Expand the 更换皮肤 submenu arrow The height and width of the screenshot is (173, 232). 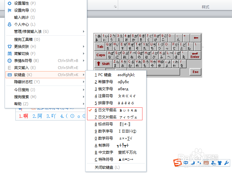click(x=84, y=46)
